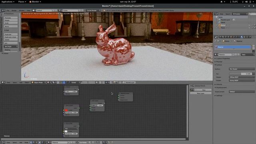This screenshot has height=144, width=256.
Task: Open the 3D view Object menu
Action: (x=27, y=82)
